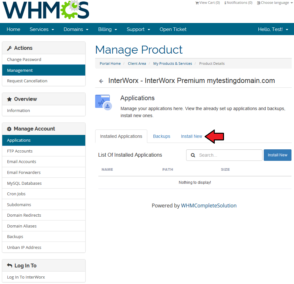Click the star icon beside Overview
This screenshot has width=294, height=284.
click(x=9, y=99)
